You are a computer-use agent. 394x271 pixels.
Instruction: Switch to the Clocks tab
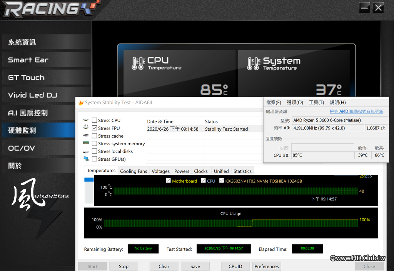click(201, 171)
